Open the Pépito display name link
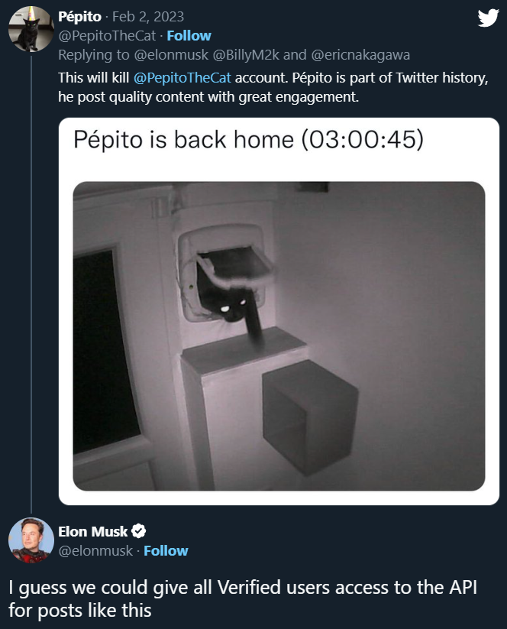 (80, 17)
